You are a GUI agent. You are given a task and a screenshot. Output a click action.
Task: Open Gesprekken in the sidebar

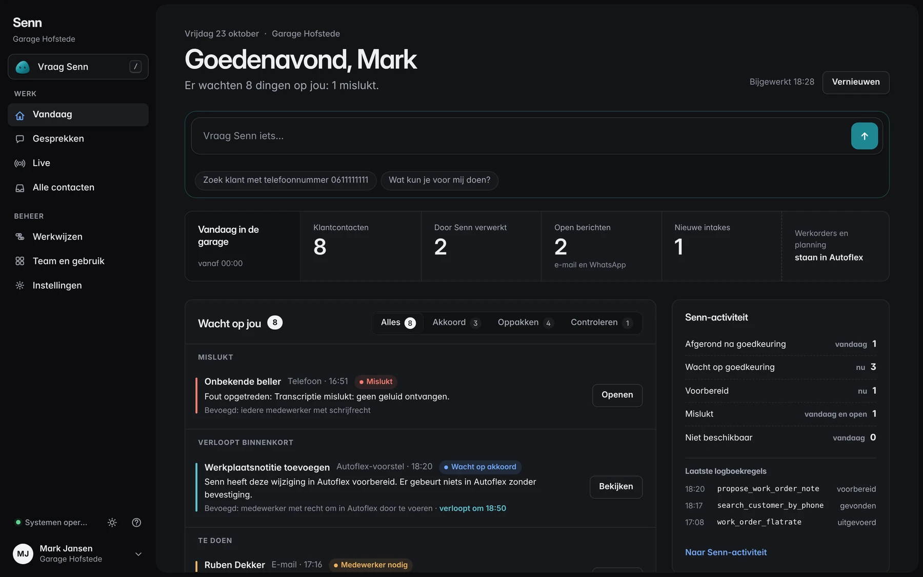click(x=78, y=138)
